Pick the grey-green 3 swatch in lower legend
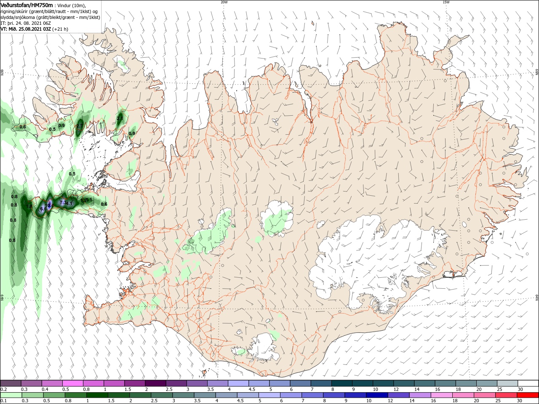This screenshot has width=539, height=404. [184, 395]
